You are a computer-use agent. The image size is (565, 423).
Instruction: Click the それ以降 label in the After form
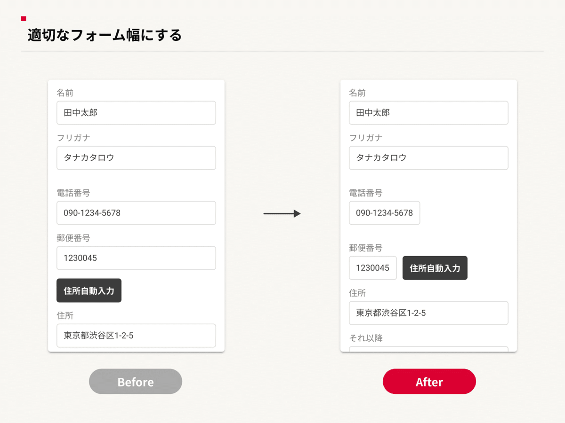click(366, 338)
